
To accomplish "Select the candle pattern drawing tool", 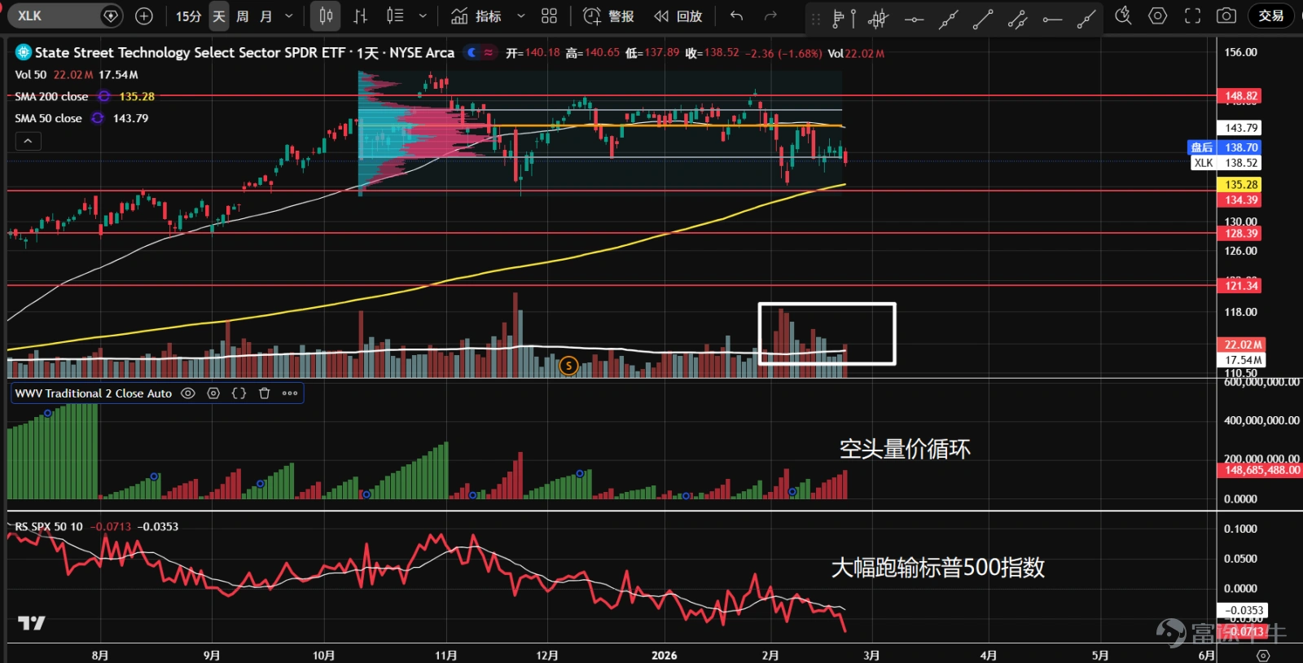I will coord(878,18).
